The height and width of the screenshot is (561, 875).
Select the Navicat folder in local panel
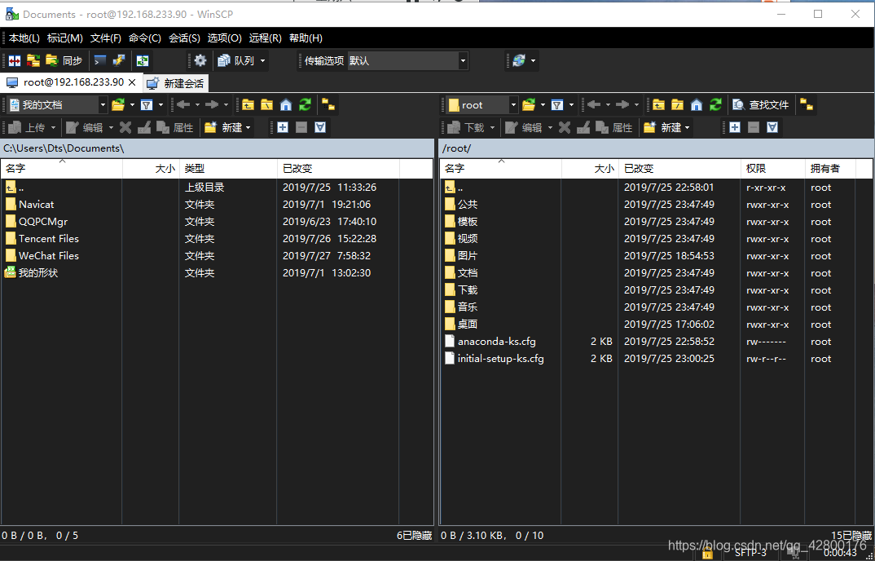click(37, 205)
